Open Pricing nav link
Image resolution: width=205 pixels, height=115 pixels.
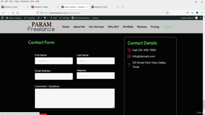point(155,27)
